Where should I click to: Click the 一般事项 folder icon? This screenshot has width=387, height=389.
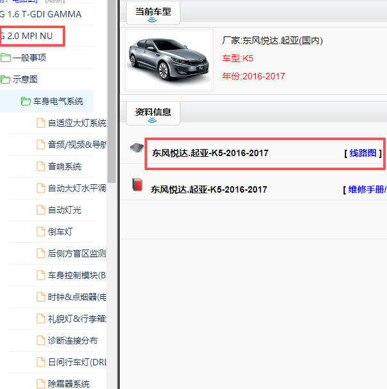6,58
